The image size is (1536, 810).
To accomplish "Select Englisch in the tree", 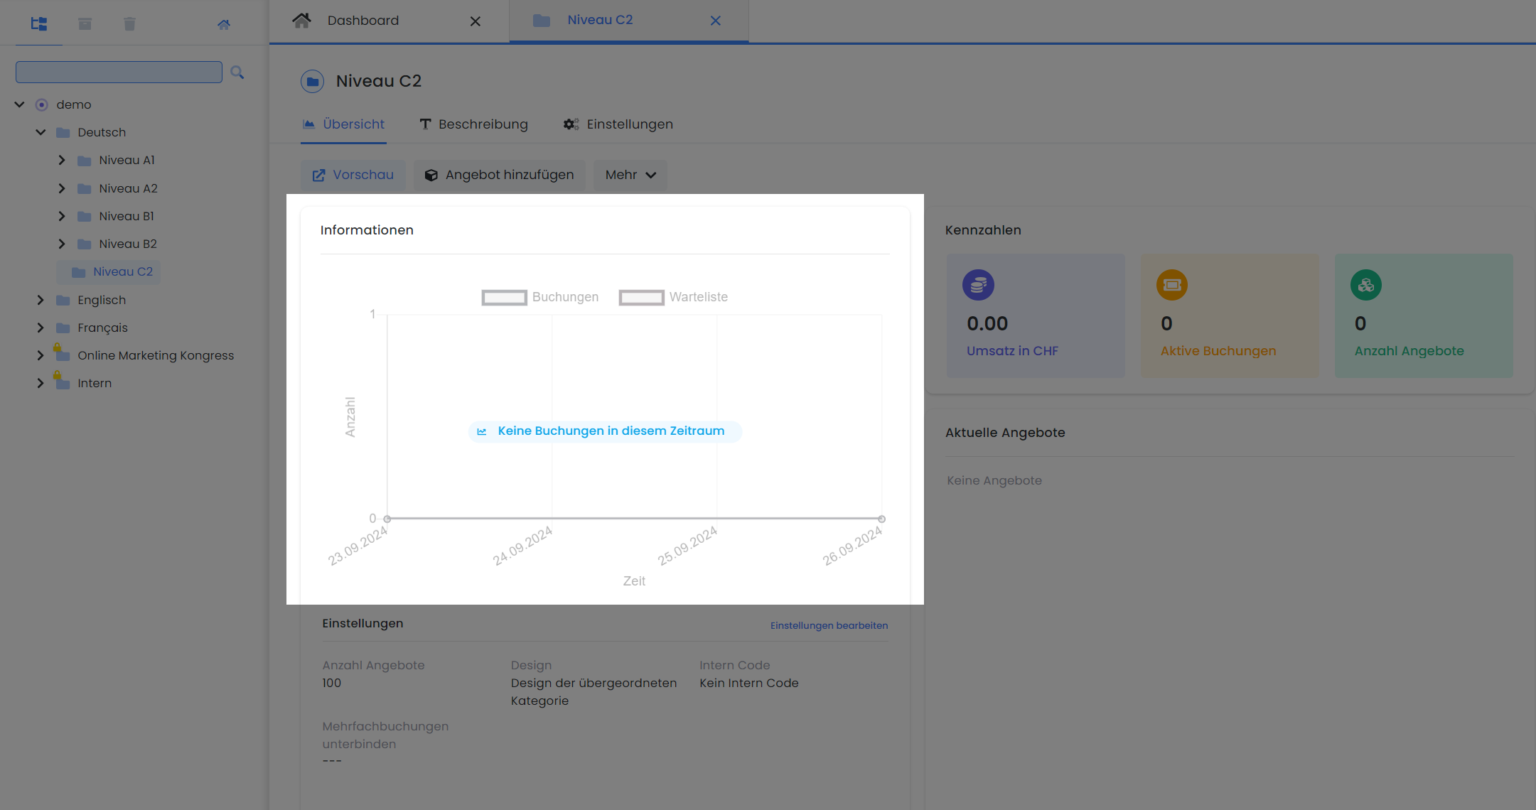I will pyautogui.click(x=102, y=300).
